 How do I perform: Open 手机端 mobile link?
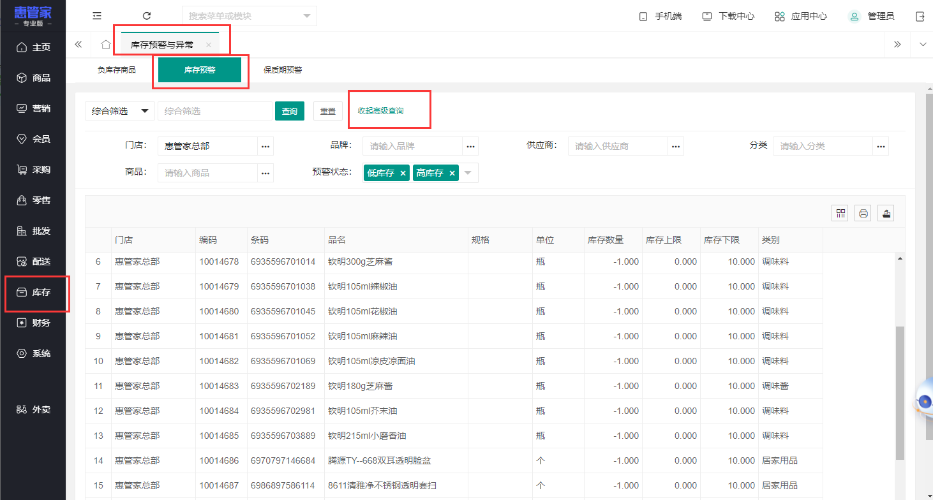661,16
